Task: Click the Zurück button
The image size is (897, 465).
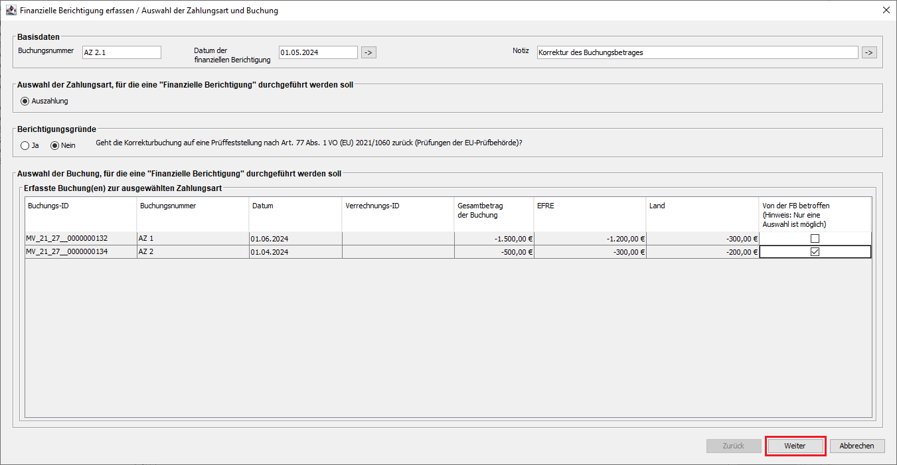Action: coord(733,446)
